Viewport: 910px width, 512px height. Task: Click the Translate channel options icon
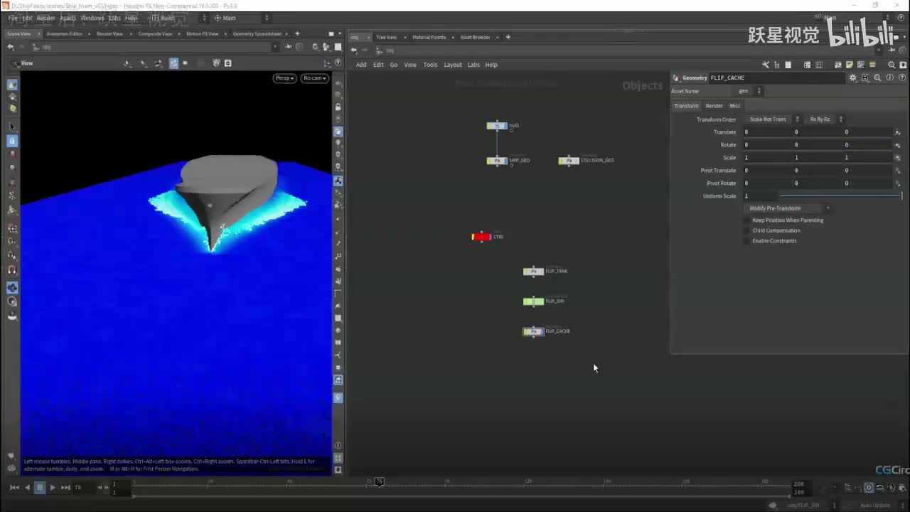pyautogui.click(x=898, y=132)
